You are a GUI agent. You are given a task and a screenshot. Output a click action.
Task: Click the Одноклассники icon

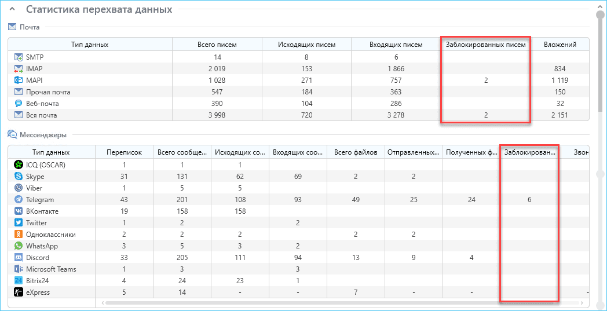click(19, 235)
